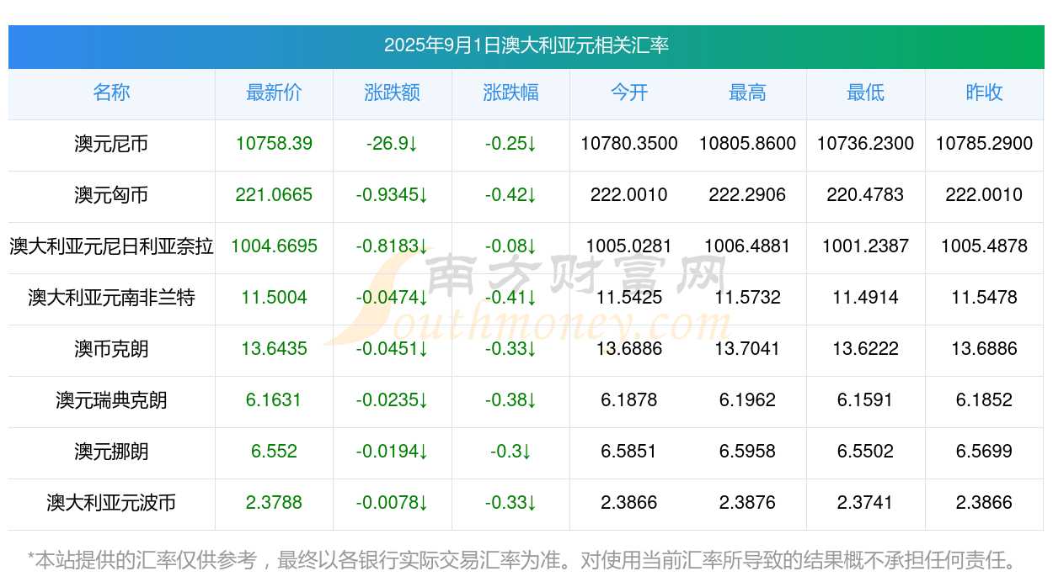1053x587 pixels.
Task: Click the 名称 column header
Action: pyautogui.click(x=111, y=93)
